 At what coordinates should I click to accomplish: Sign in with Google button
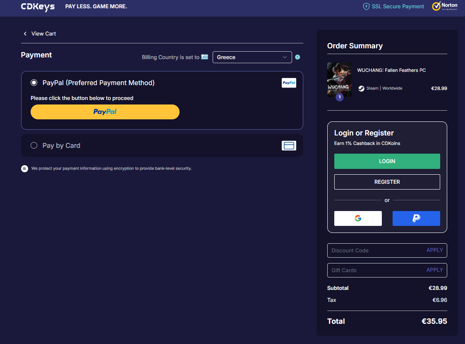358,218
